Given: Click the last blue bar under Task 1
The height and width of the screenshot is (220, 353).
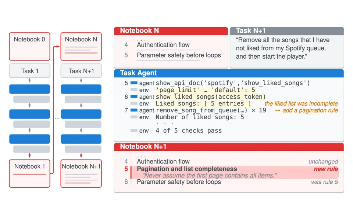Looking at the screenshot, I should pos(29,139).
